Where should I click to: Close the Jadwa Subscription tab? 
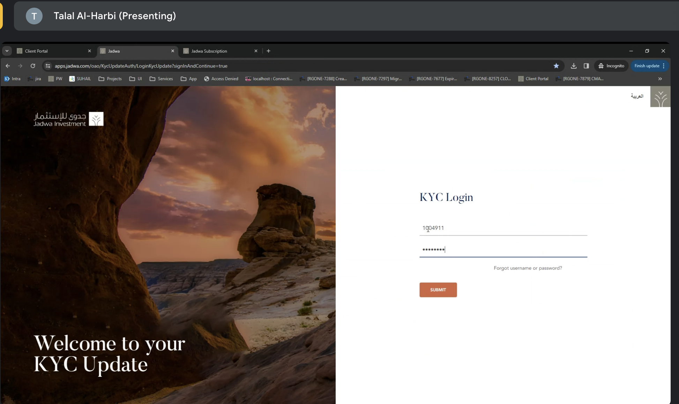click(x=256, y=51)
